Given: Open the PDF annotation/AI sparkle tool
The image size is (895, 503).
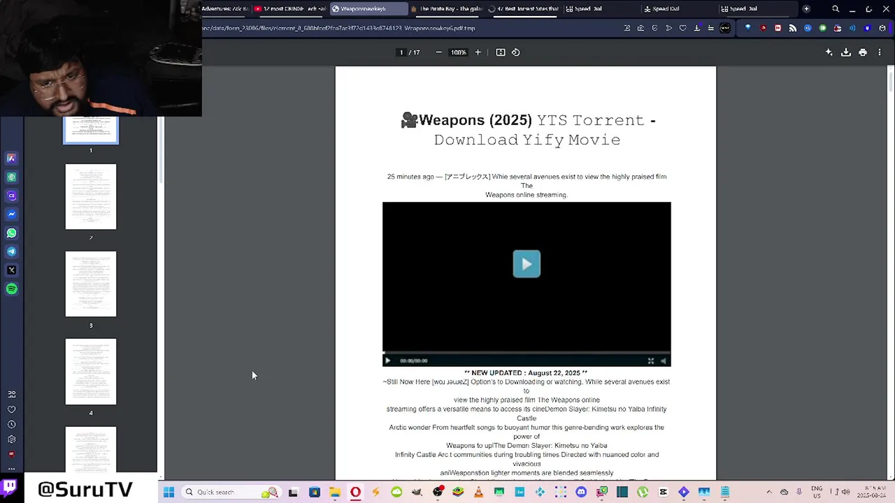Looking at the screenshot, I should [x=829, y=52].
